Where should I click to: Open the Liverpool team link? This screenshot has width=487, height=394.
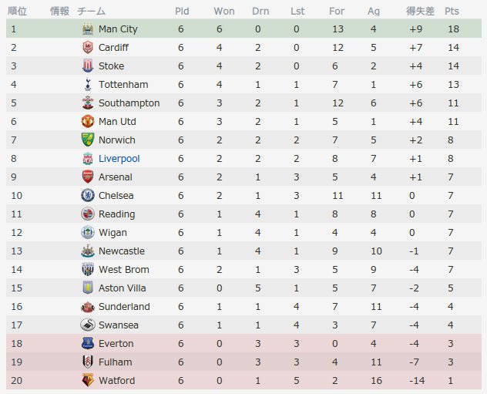119,159
